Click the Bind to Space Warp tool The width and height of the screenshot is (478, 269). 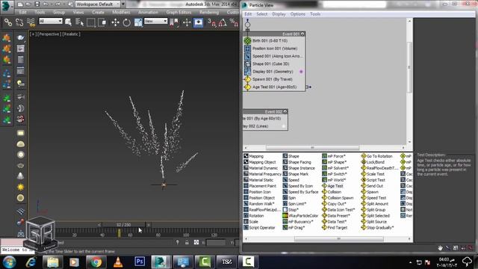click(x=31, y=22)
